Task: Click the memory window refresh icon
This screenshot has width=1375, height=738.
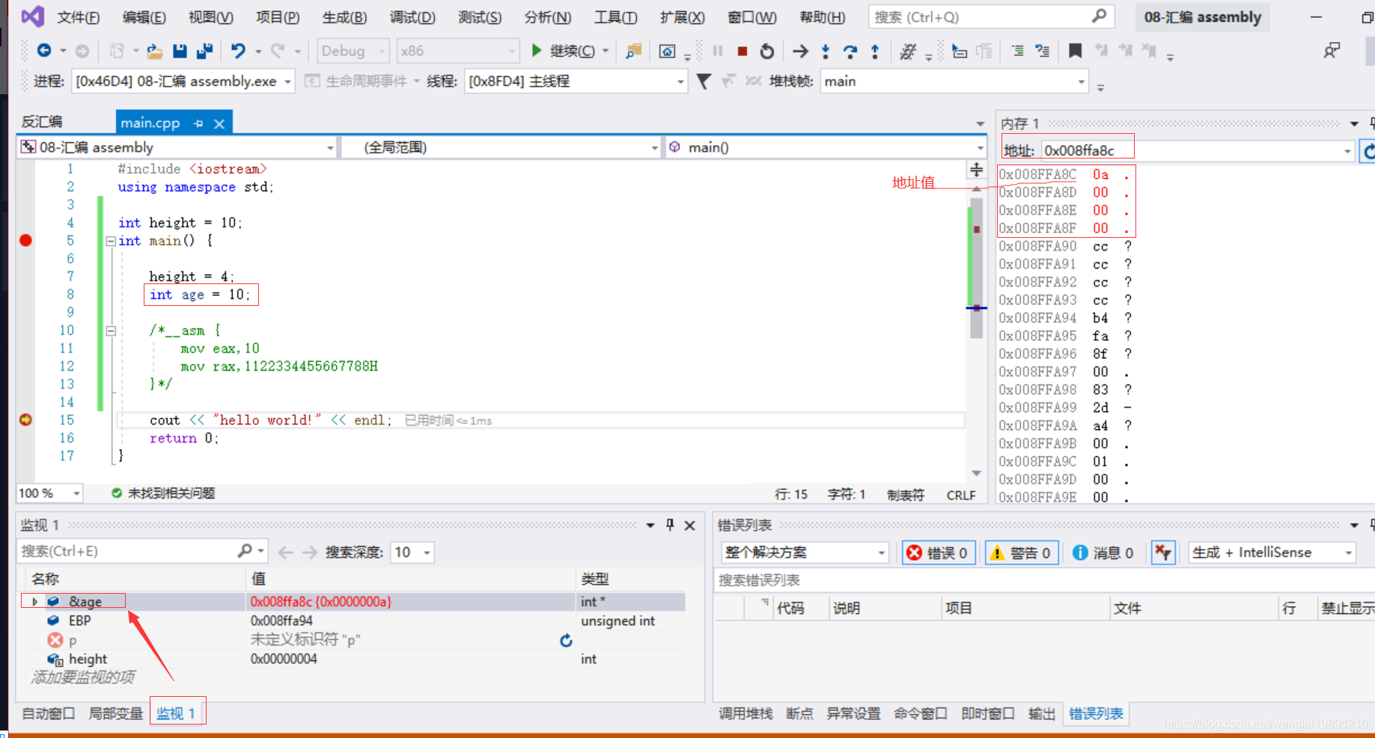Action: (1368, 151)
